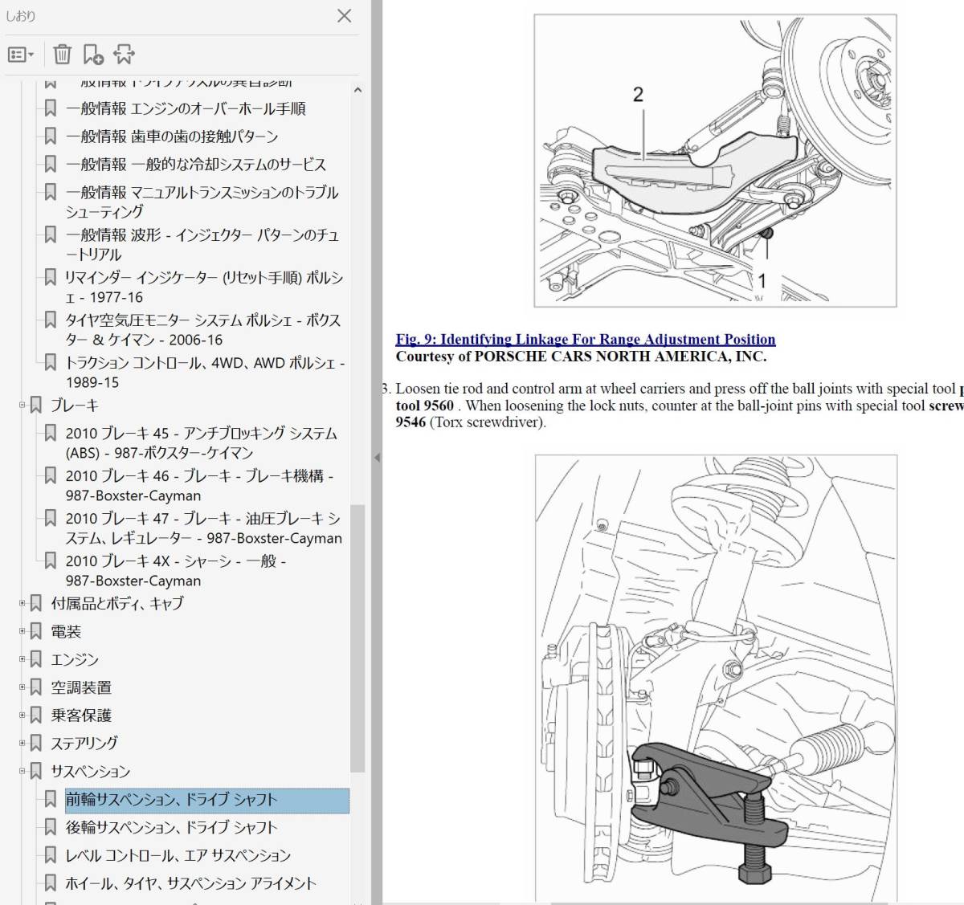Click bookmark icon beside 一般的な冷却システムのサービス
964x905 pixels.
click(50, 165)
